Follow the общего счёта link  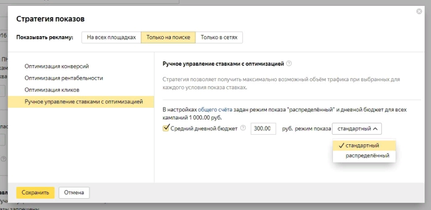[x=215, y=110]
